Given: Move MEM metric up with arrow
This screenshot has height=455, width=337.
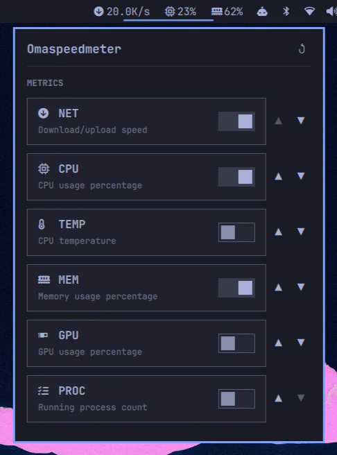Looking at the screenshot, I should point(279,287).
